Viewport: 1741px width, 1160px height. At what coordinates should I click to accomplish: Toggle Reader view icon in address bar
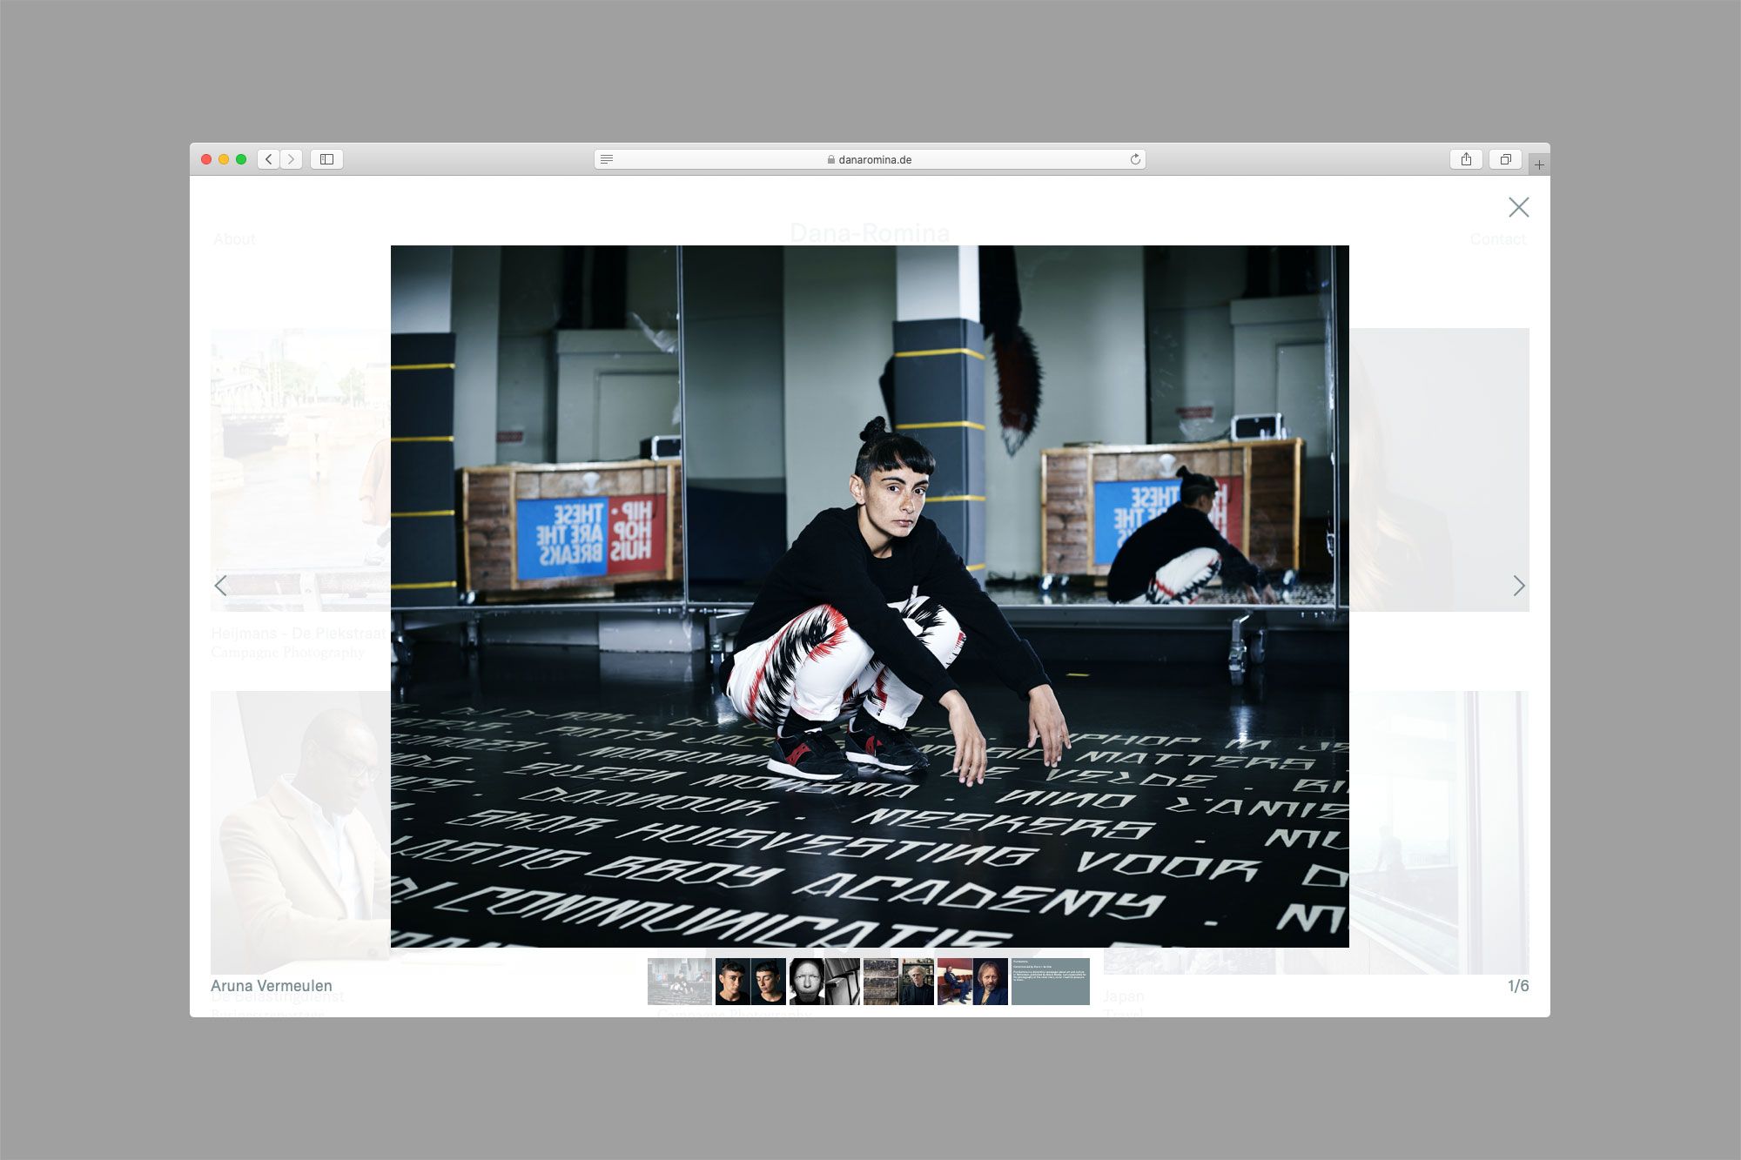607,159
